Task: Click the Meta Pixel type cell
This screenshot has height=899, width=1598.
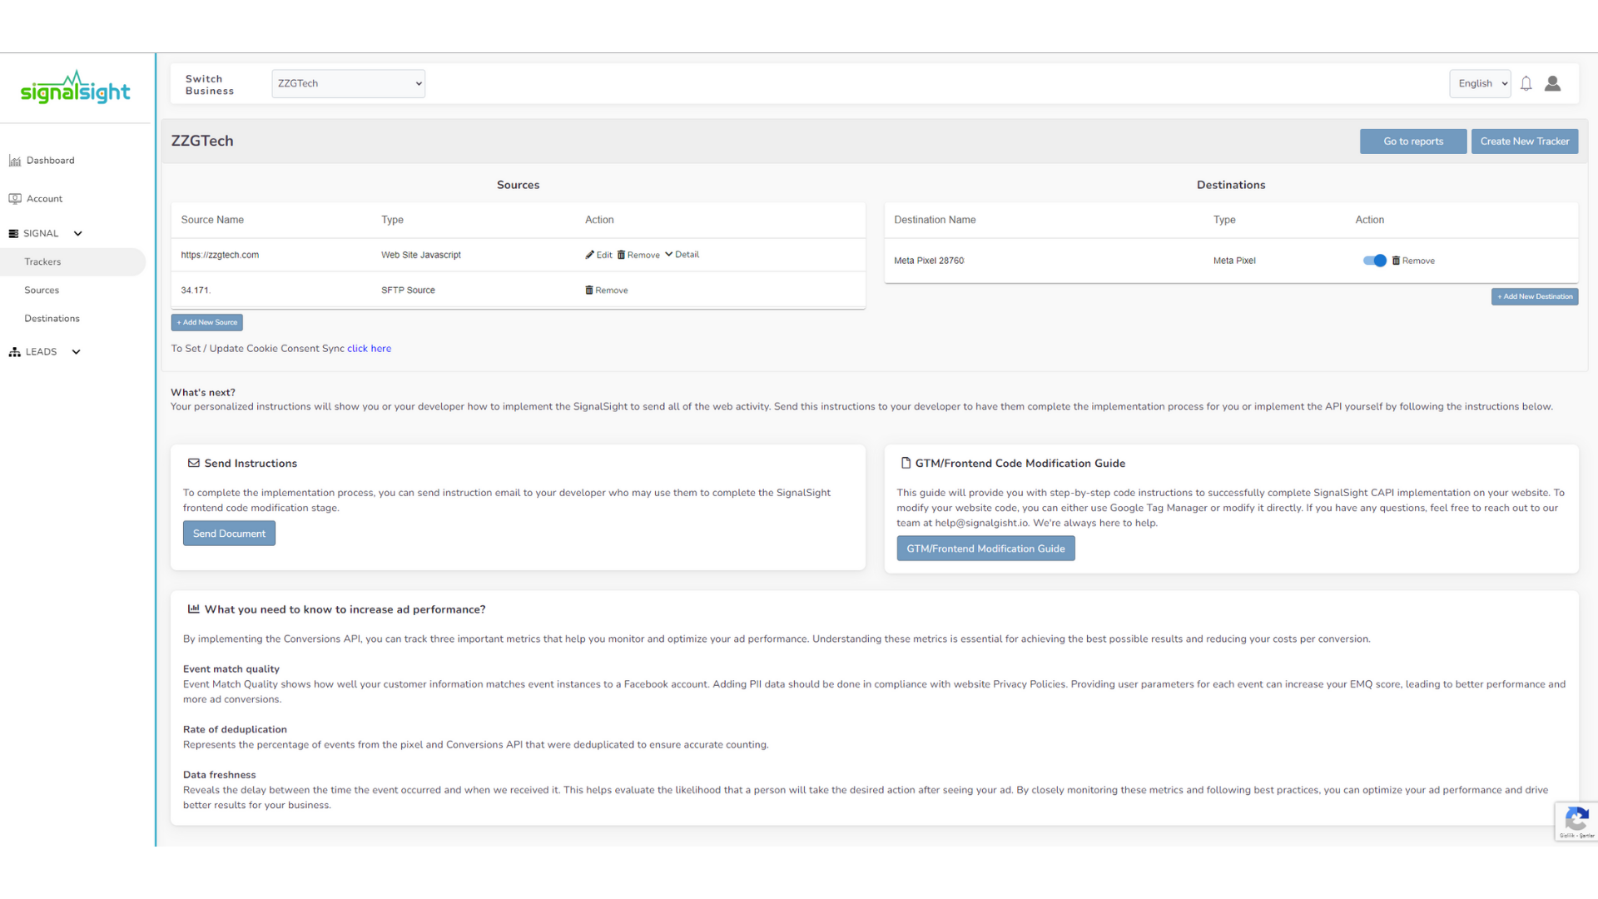Action: [x=1234, y=261]
